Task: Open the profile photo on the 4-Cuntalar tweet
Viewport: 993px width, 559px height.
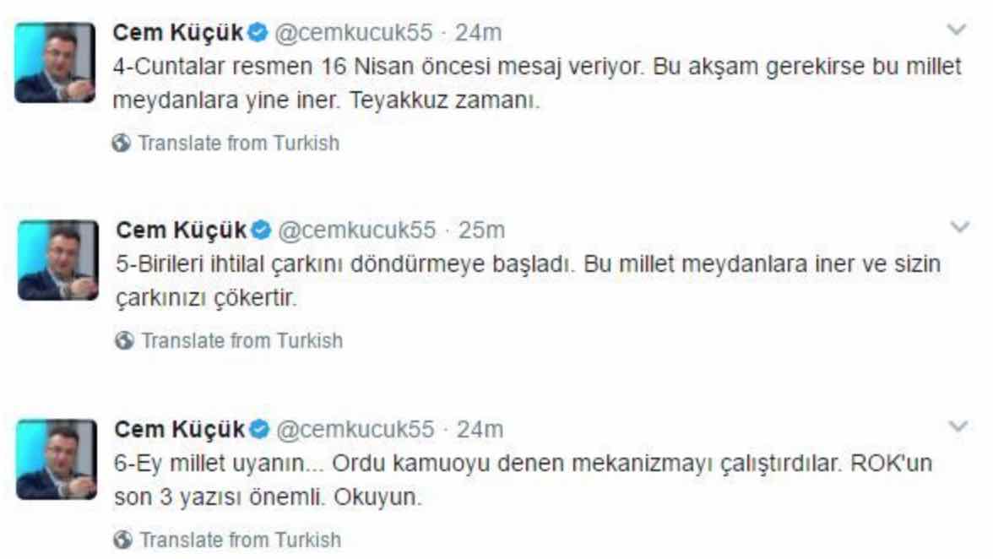Action: (56, 63)
